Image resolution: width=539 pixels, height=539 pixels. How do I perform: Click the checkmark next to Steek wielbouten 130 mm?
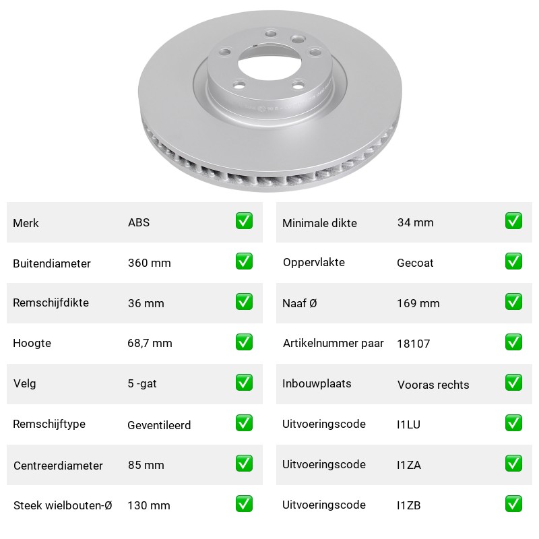(x=244, y=503)
